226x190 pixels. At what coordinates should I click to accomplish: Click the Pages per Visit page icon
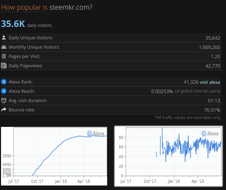pos(4,56)
